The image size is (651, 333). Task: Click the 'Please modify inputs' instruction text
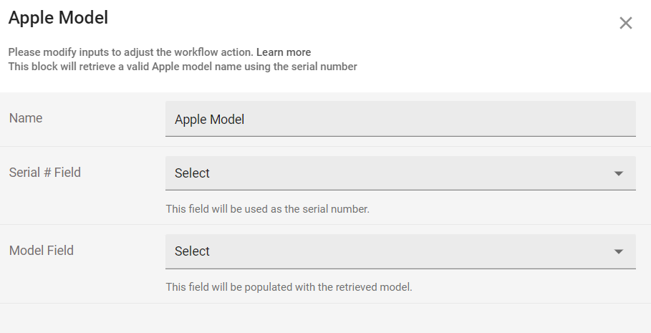coord(130,52)
